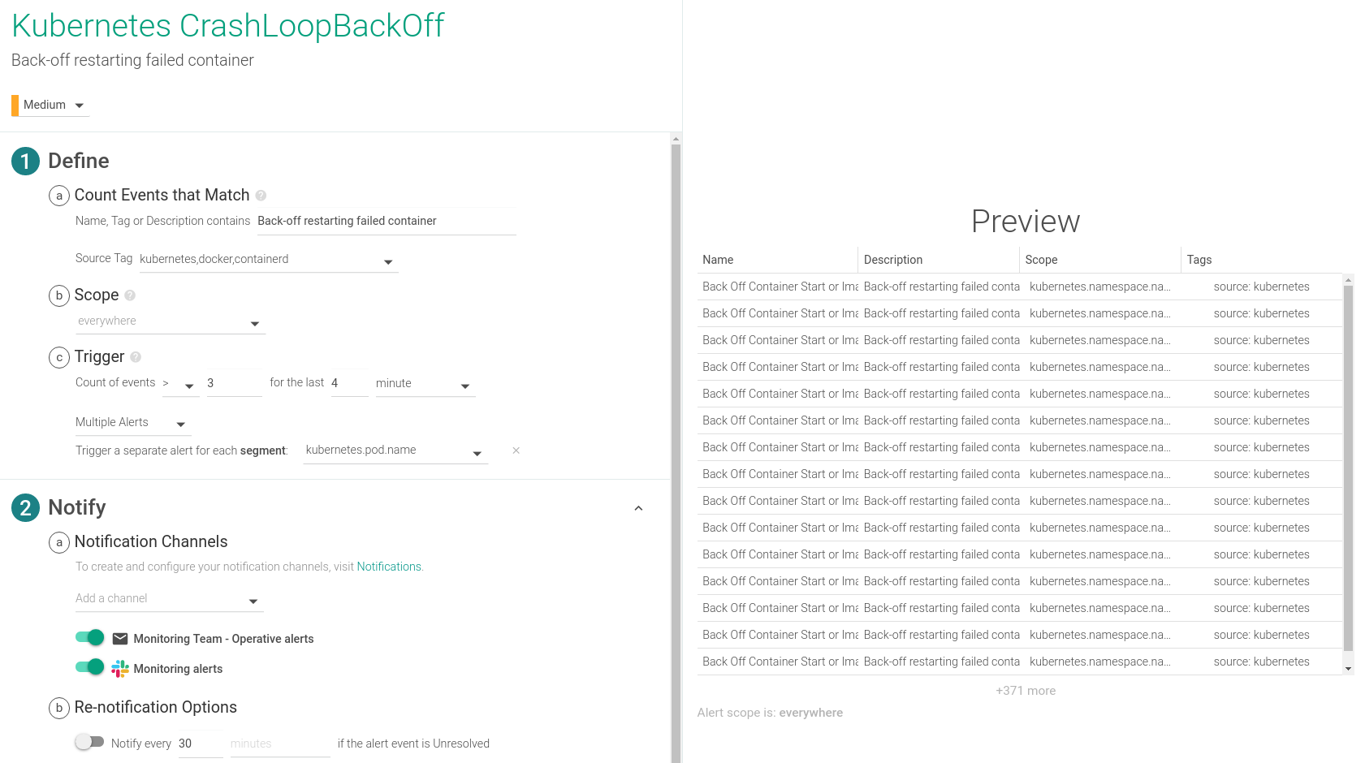The width and height of the screenshot is (1365, 763).
Task: Click the circled 'a' badge by Count Events
Action: coord(58,196)
